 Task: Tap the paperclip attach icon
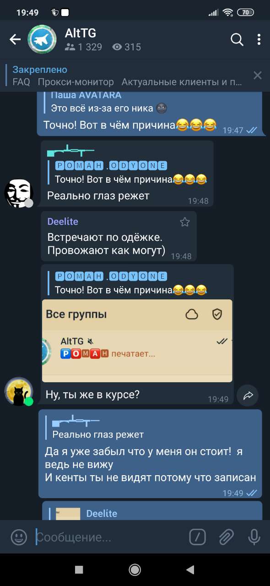point(226,537)
